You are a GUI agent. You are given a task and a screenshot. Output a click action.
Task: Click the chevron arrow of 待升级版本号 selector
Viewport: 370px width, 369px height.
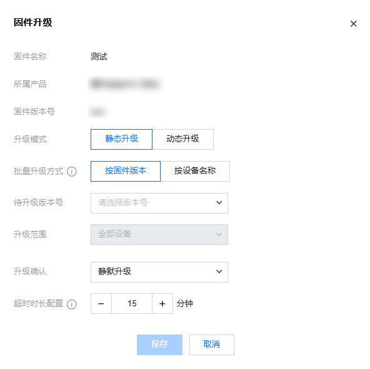click(219, 203)
